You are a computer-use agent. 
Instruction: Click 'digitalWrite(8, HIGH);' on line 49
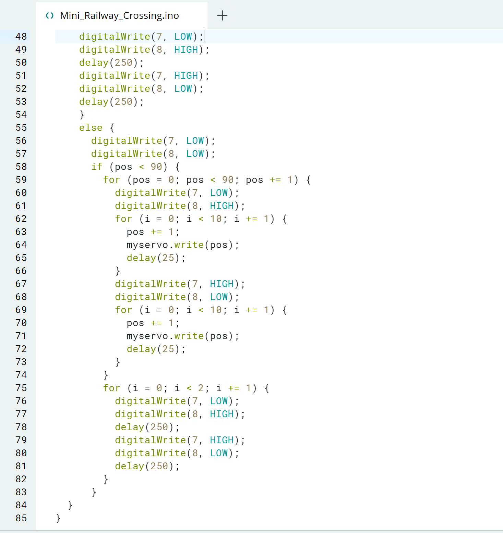click(x=144, y=49)
